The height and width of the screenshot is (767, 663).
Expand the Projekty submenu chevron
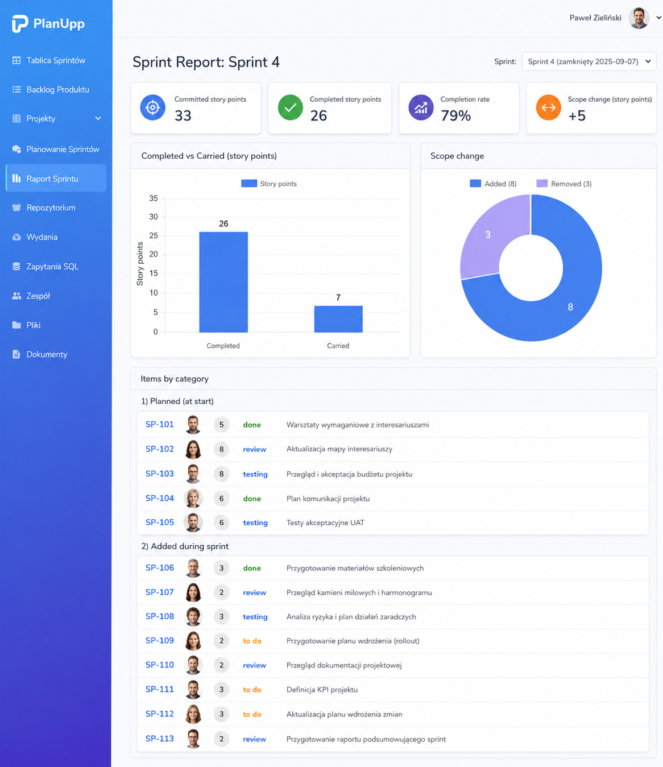click(98, 118)
